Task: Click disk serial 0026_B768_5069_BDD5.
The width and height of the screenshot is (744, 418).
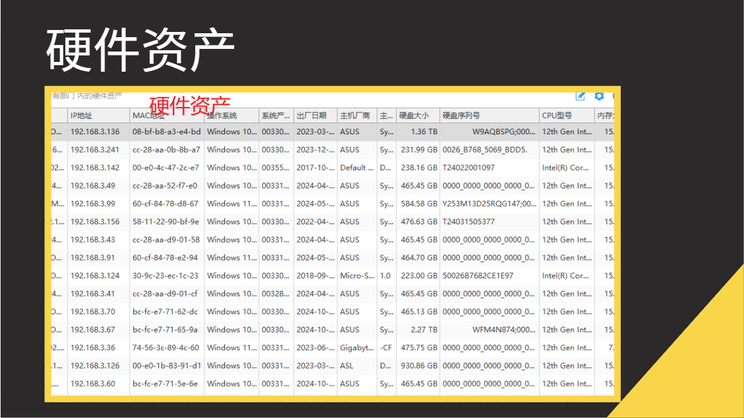Action: click(x=485, y=150)
